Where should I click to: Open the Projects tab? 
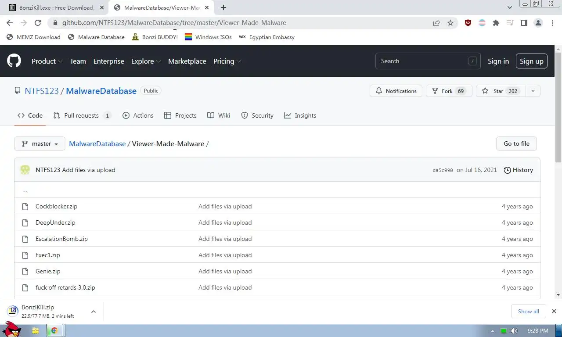click(180, 115)
